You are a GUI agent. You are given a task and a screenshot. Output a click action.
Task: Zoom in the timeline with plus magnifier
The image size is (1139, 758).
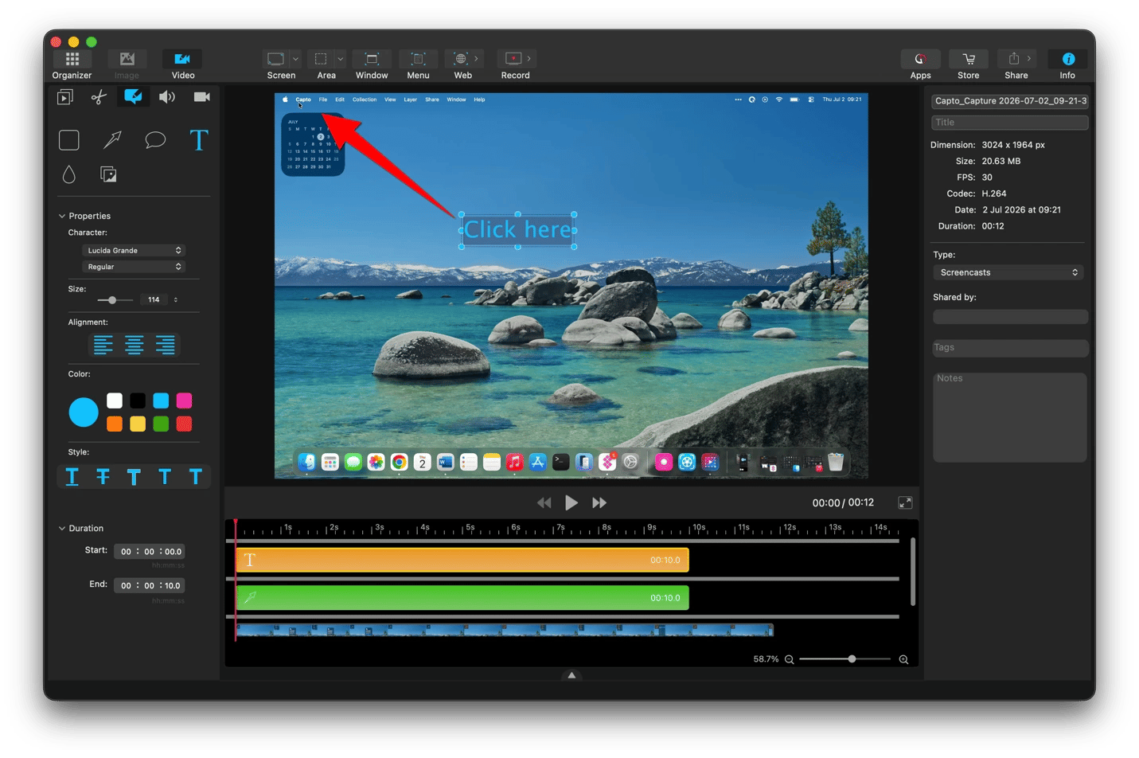903,659
